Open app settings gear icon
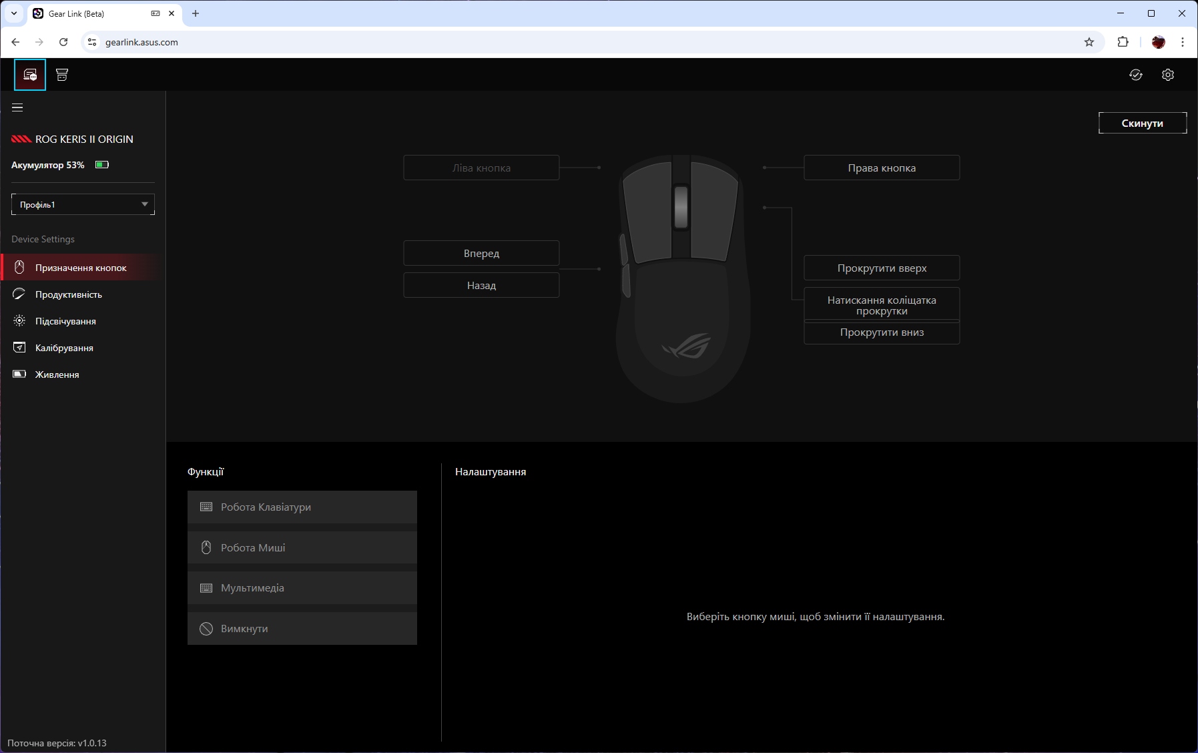1198x753 pixels. 1168,75
